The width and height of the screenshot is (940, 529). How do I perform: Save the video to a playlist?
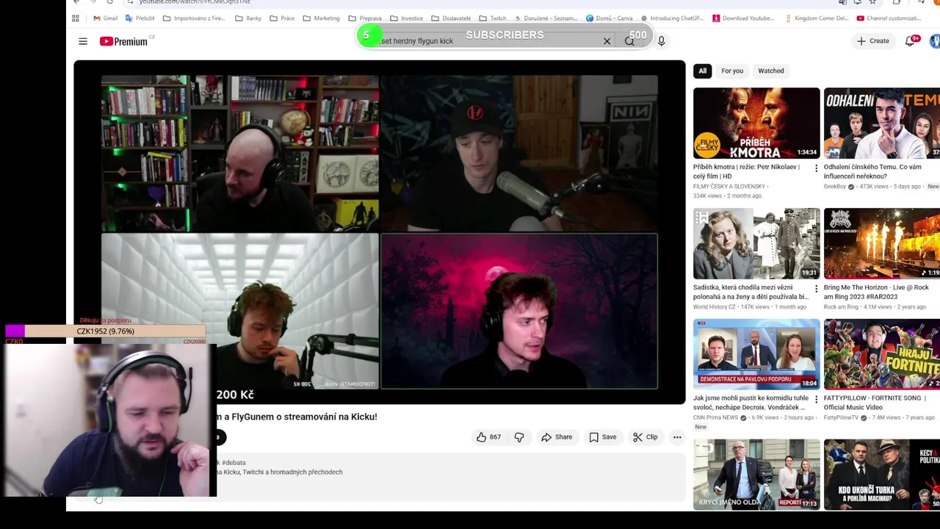pos(602,437)
